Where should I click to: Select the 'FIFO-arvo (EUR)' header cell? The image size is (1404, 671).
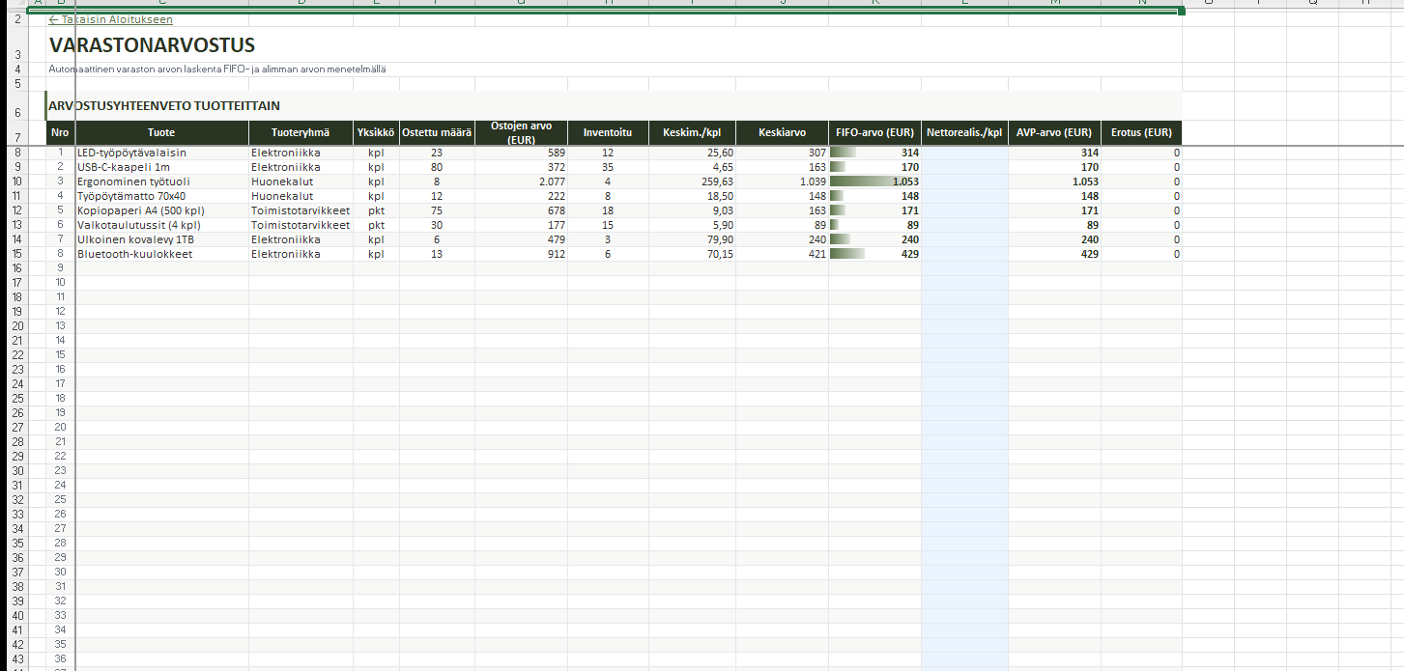click(874, 133)
